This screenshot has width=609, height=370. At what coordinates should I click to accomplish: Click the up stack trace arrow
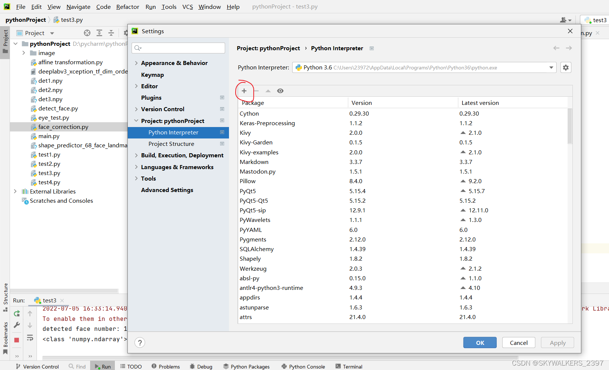point(30,314)
